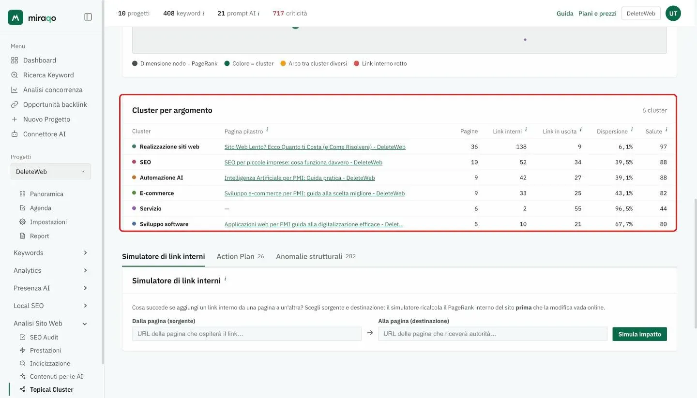Click the Nuovo Progetto plus icon
The width and height of the screenshot is (697, 398).
15,119
